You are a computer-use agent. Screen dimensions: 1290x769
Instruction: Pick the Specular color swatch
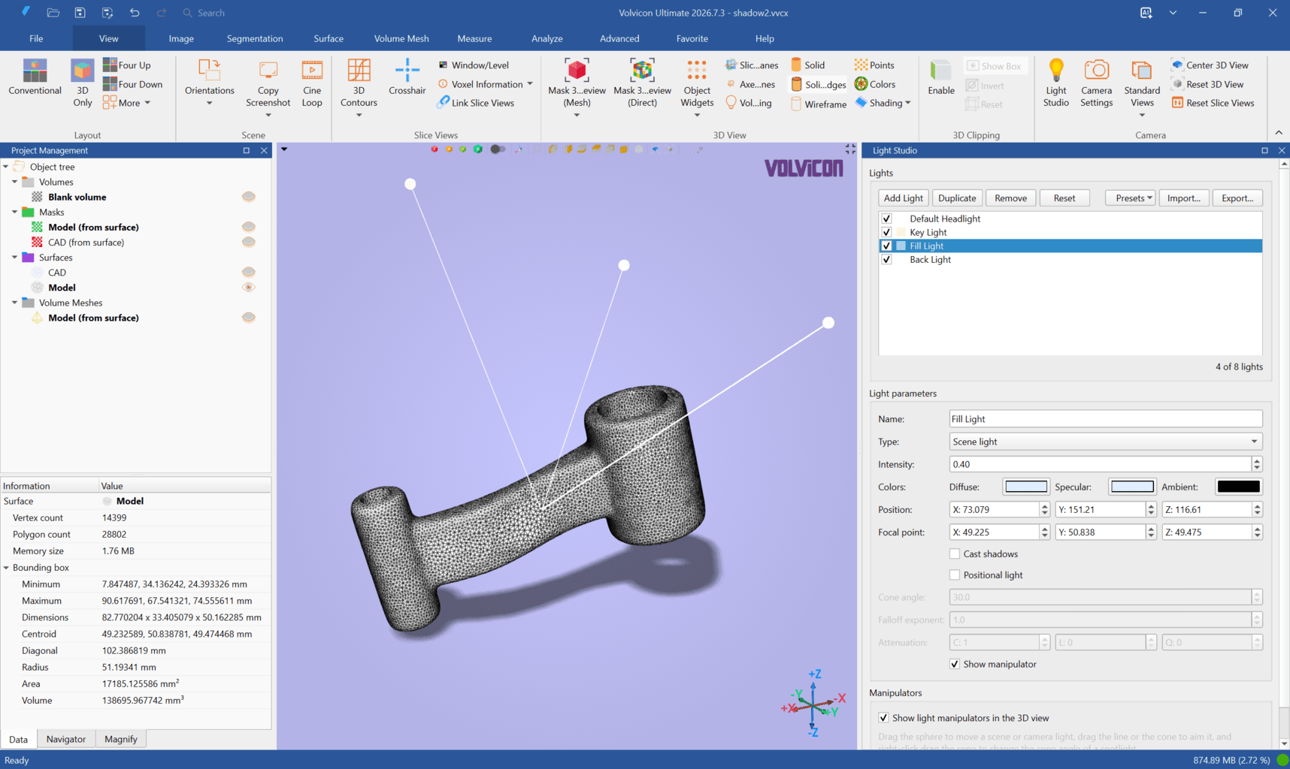(x=1132, y=487)
